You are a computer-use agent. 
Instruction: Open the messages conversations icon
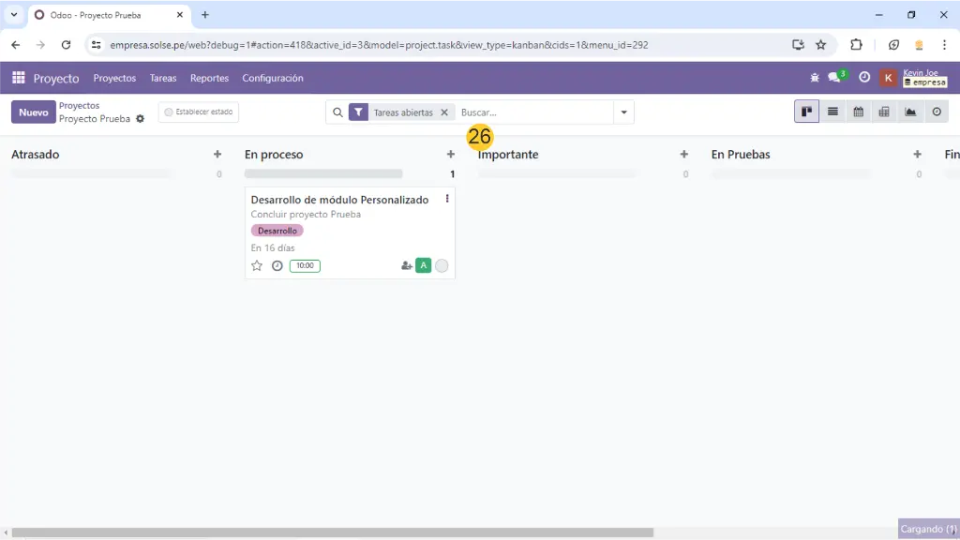[834, 78]
